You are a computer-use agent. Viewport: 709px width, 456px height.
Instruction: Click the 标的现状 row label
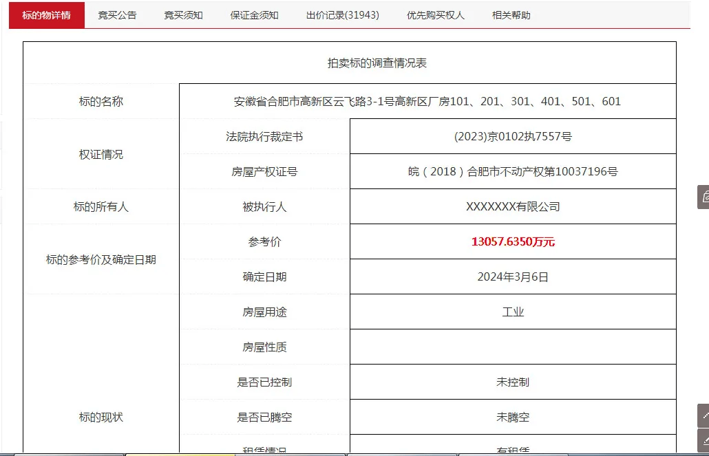(x=100, y=417)
